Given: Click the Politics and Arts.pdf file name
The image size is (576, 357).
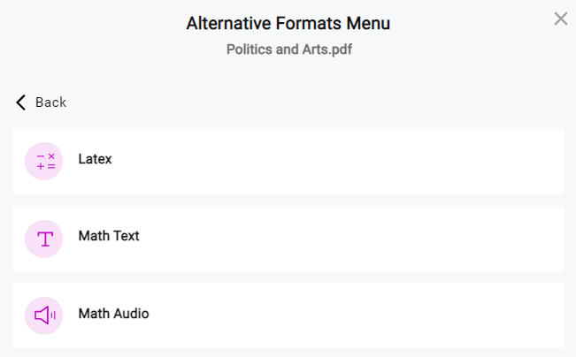Looking at the screenshot, I should [x=289, y=49].
